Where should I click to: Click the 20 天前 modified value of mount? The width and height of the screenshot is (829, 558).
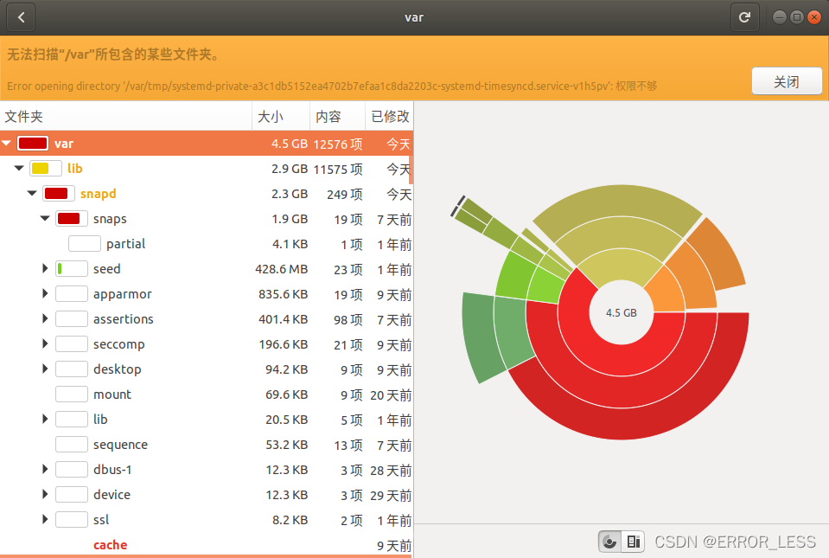pyautogui.click(x=391, y=395)
